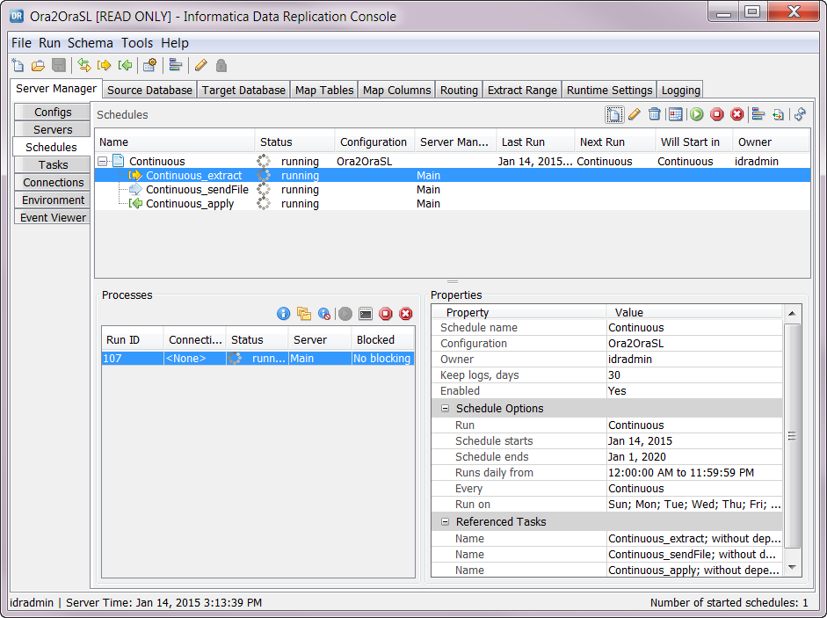Open the Event Viewer side tab
Screen dimensions: 827x618
click(53, 217)
